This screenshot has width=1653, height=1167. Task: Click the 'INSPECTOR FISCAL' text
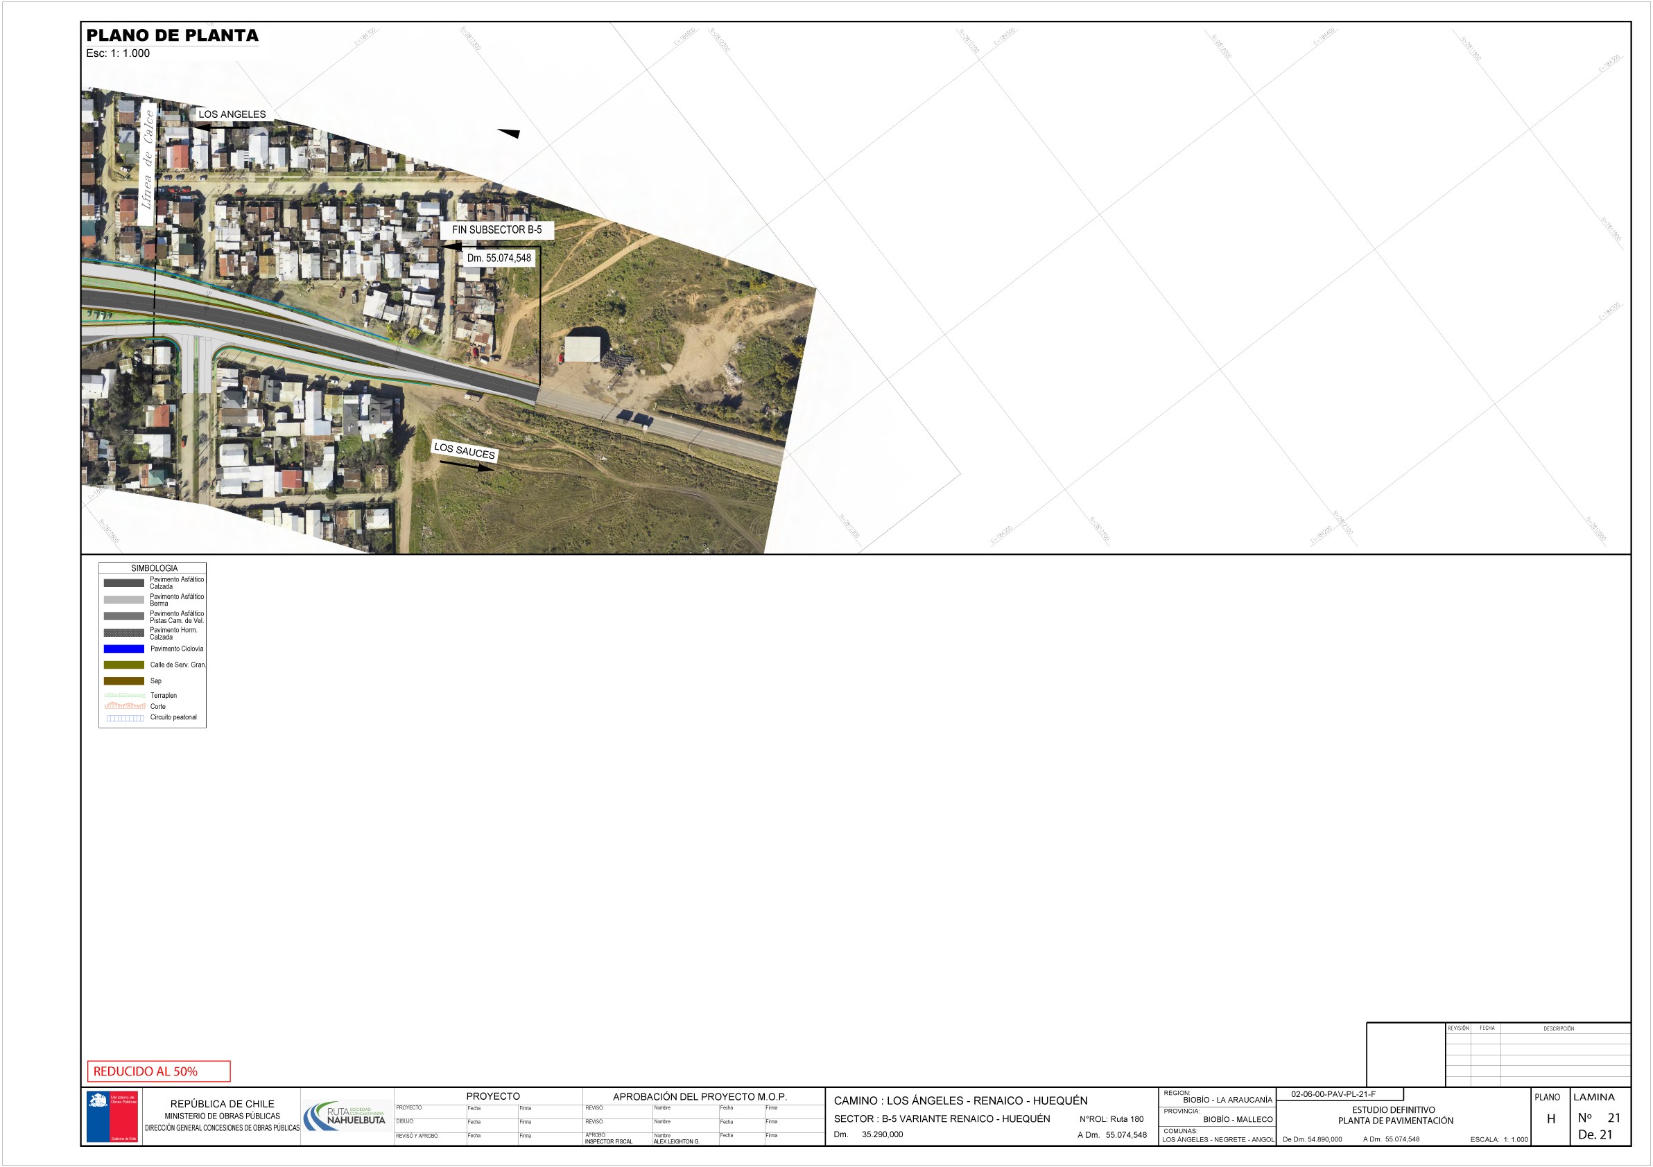608,1141
